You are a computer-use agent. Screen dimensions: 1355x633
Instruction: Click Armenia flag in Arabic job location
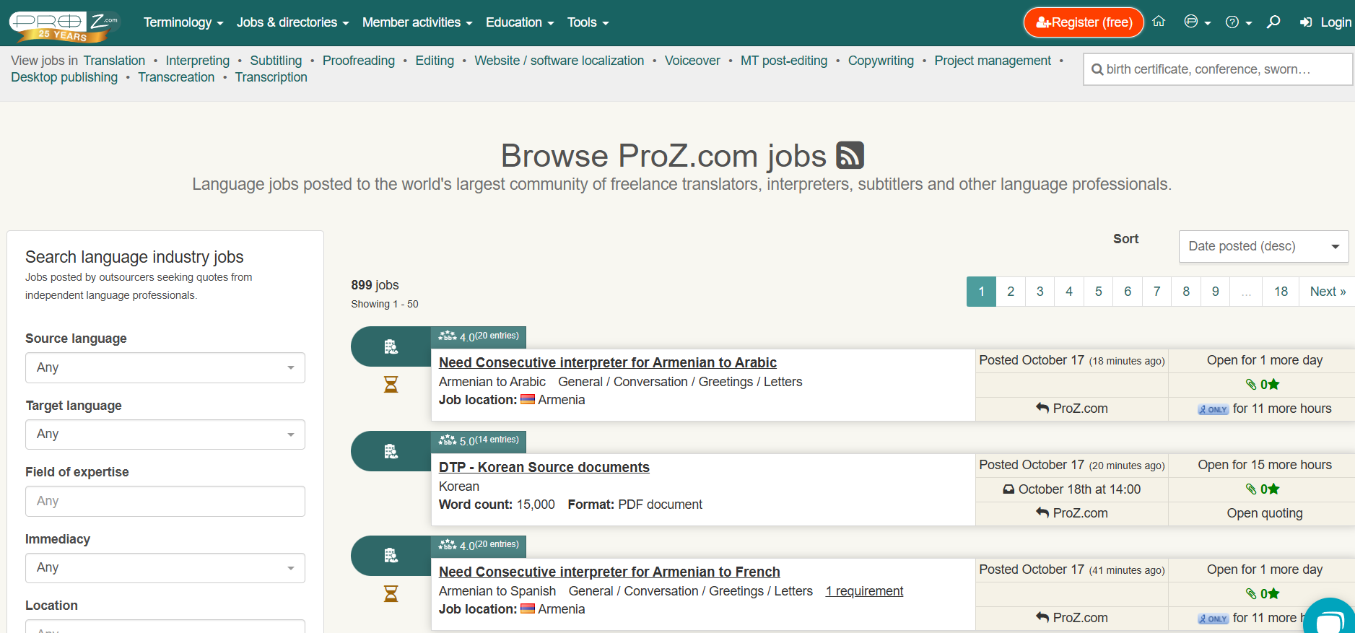[528, 399]
